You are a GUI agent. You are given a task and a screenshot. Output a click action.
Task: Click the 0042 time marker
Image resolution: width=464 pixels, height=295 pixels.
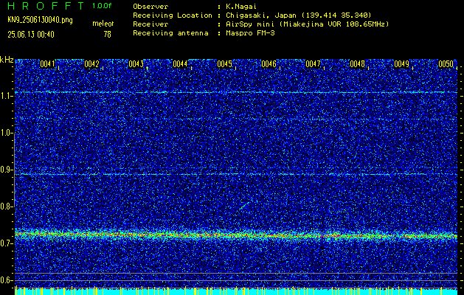coord(91,64)
